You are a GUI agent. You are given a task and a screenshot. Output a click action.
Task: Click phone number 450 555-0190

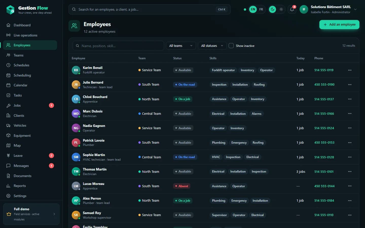324,85
